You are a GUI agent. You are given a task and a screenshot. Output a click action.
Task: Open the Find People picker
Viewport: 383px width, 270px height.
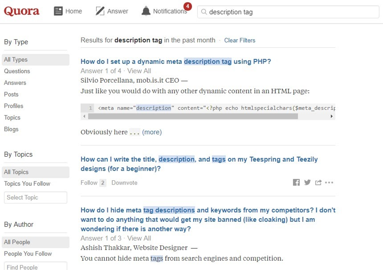36,267
